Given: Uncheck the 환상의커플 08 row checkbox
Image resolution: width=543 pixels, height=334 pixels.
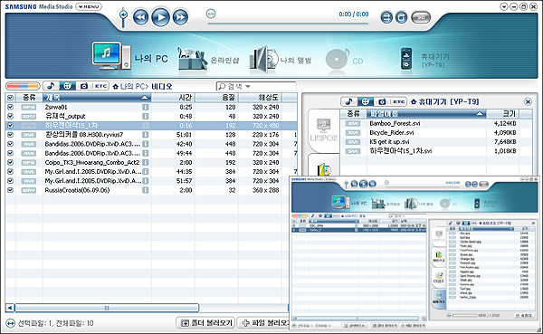Looking at the screenshot, I should tap(10, 135).
